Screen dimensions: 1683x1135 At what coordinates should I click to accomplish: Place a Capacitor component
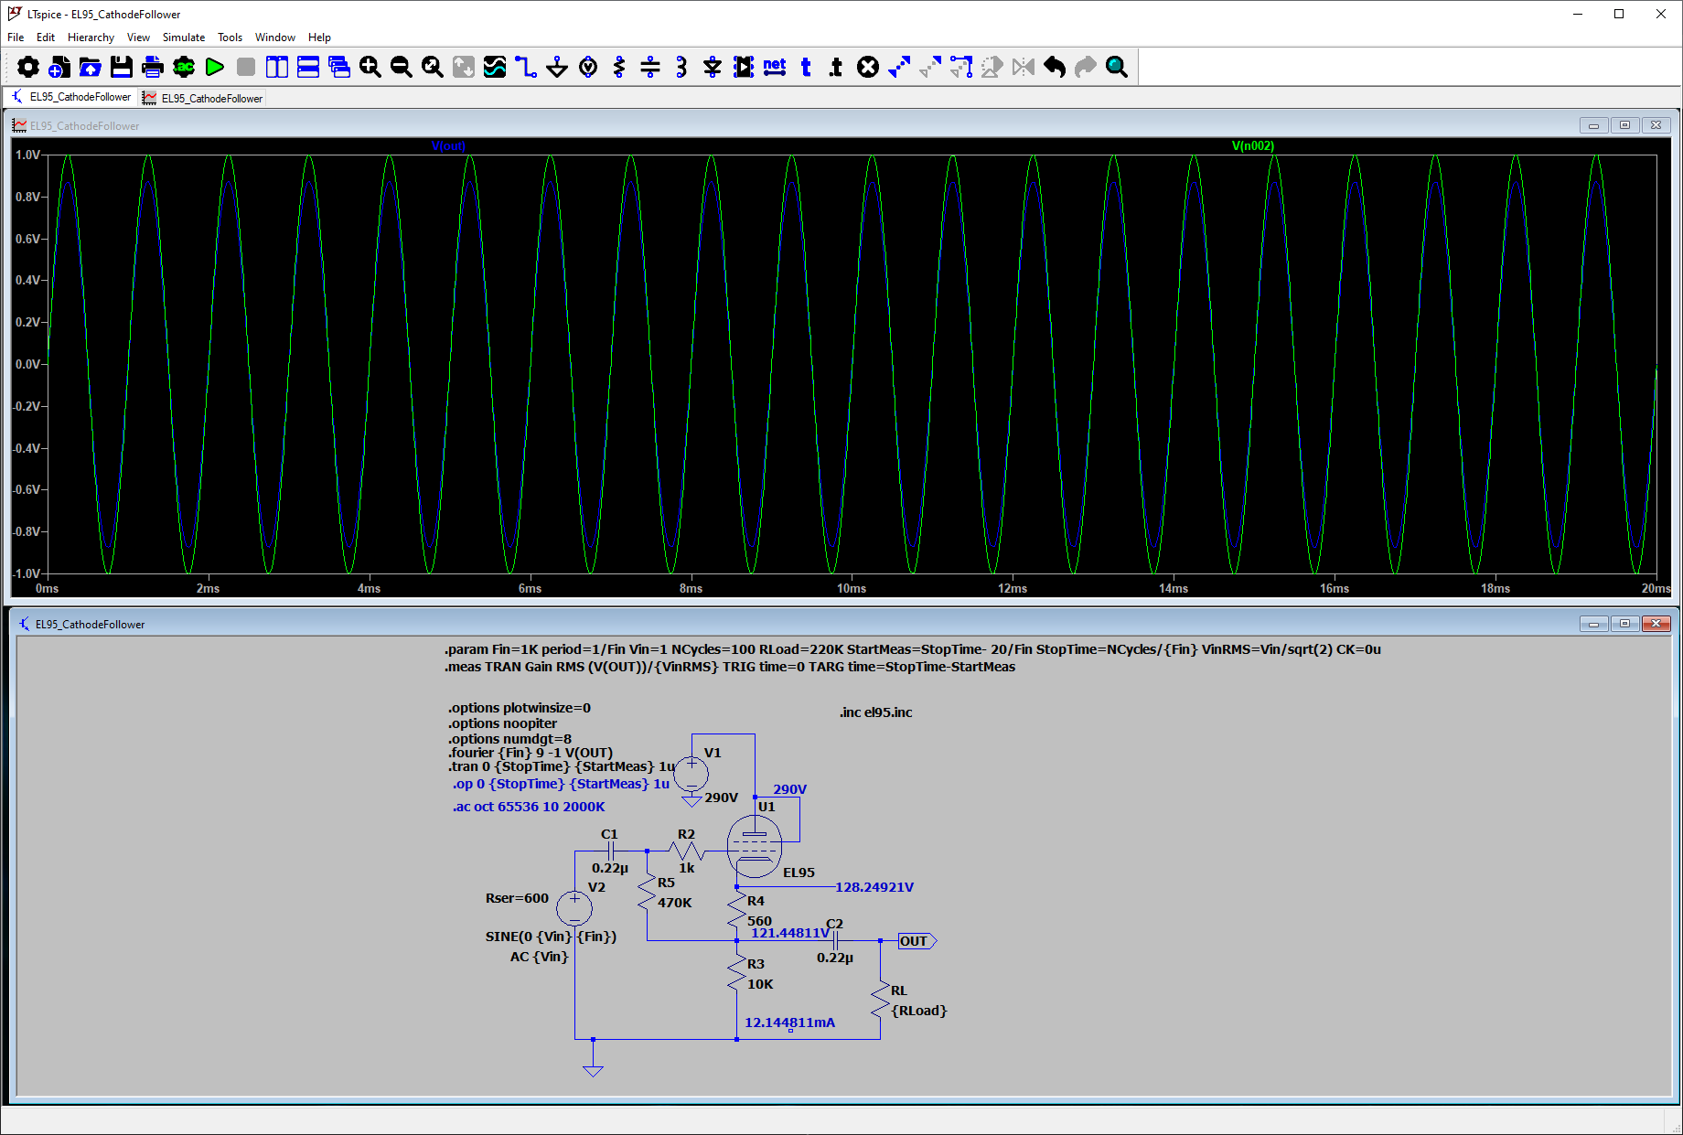(x=650, y=67)
